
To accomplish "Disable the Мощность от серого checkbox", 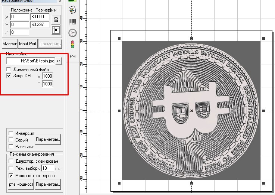I will point(11,175).
